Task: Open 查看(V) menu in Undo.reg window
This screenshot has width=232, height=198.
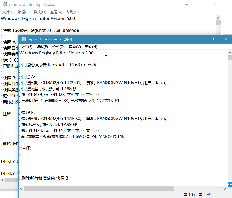Action: (x=56, y=12)
